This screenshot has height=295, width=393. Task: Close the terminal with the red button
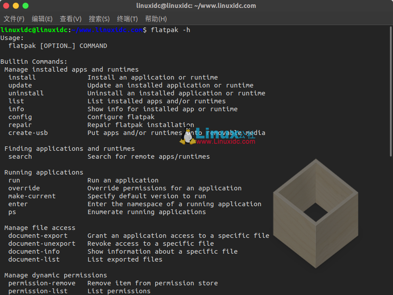(x=6, y=6)
